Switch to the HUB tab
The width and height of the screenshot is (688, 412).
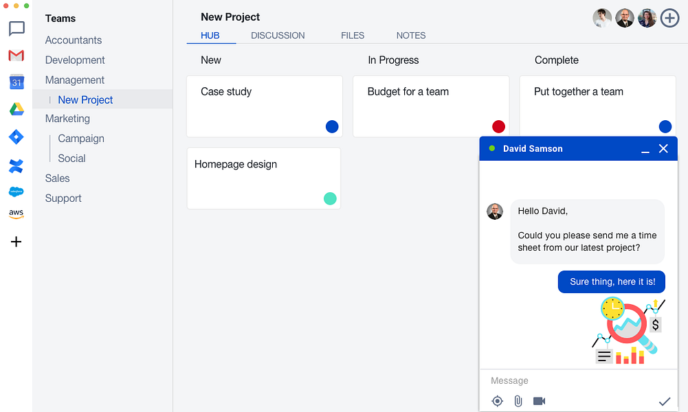[x=210, y=36]
